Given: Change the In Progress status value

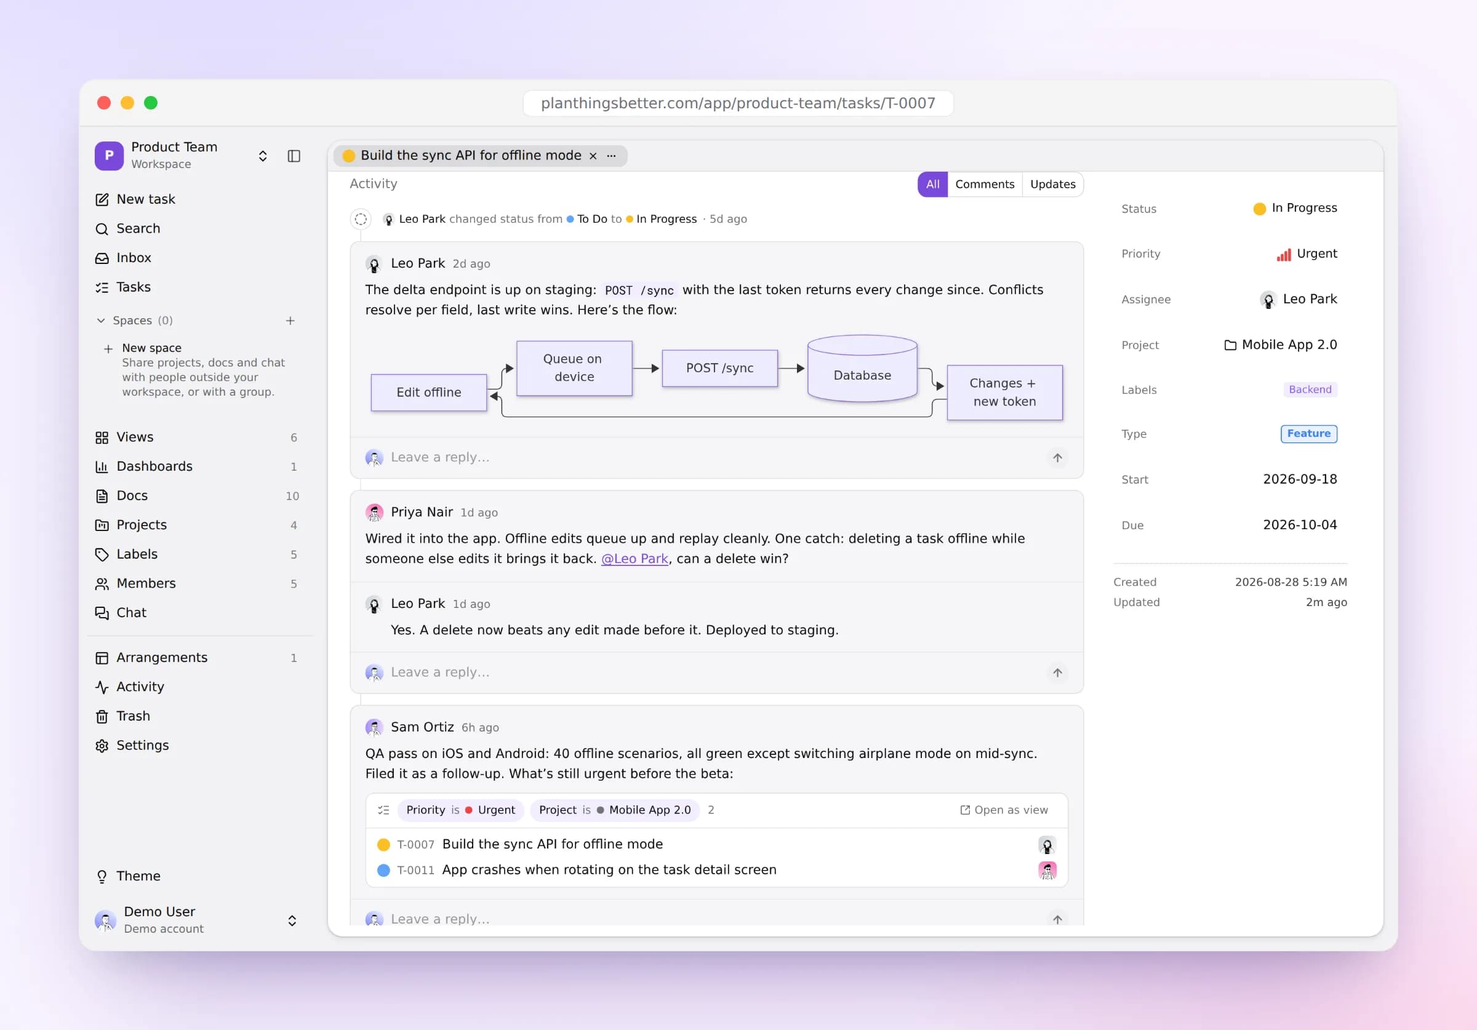Looking at the screenshot, I should [1295, 208].
